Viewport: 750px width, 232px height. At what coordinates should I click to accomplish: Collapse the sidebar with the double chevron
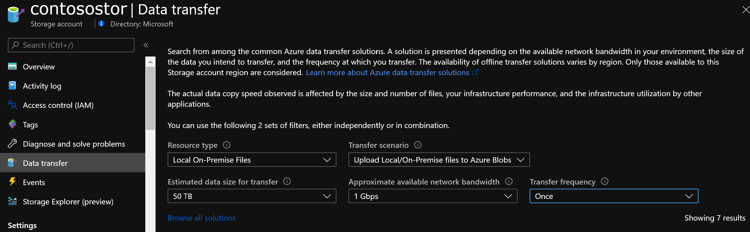coord(146,44)
